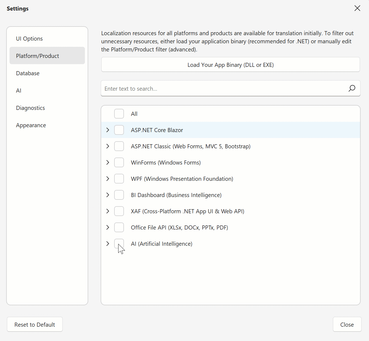Select 'WinForms (Windows Forms)' row text

[166, 163]
